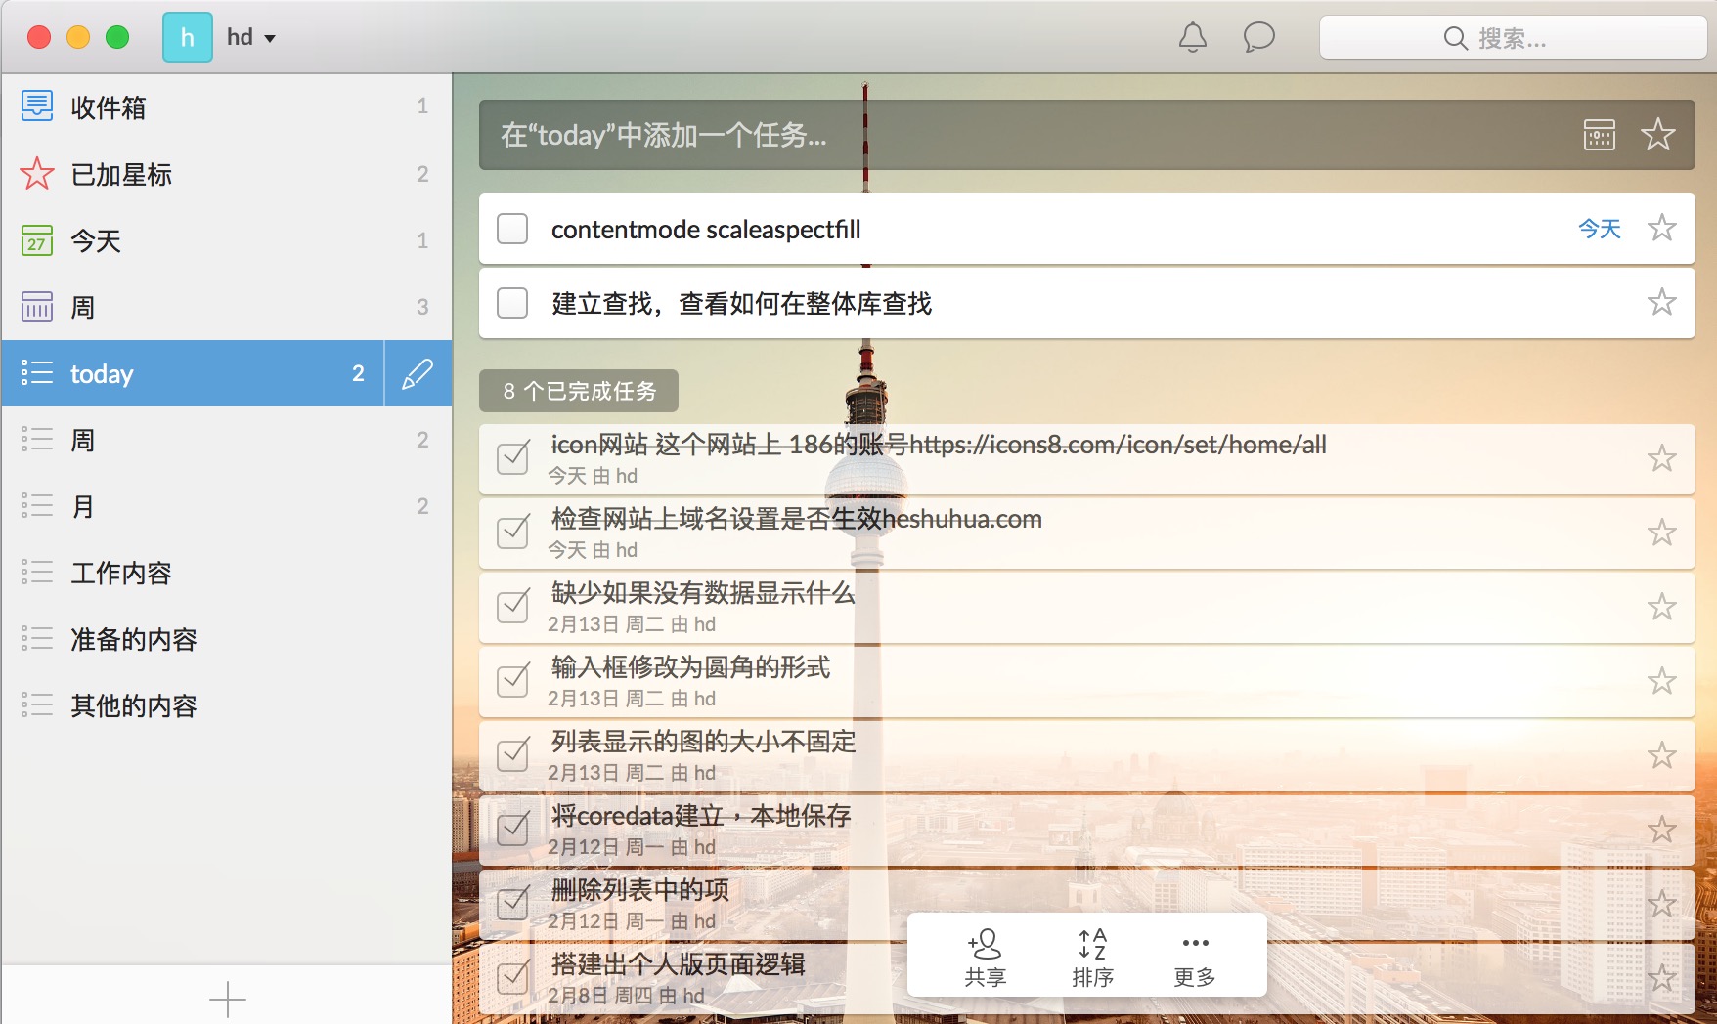The height and width of the screenshot is (1024, 1717).
Task: Uncheck the 将coredata建立 task
Action: [x=513, y=829]
